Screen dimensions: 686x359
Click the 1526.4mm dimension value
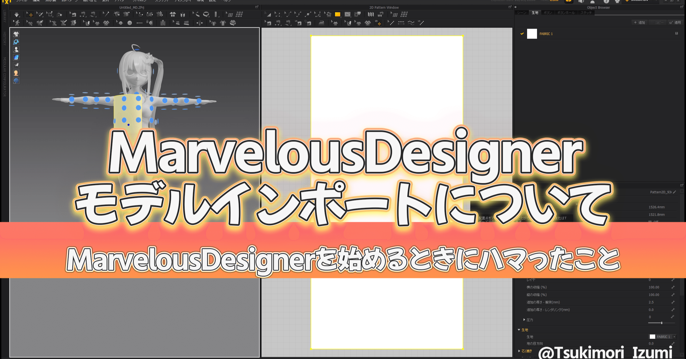[657, 207]
